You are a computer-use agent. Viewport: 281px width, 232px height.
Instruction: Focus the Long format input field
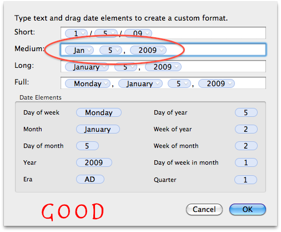[163, 66]
